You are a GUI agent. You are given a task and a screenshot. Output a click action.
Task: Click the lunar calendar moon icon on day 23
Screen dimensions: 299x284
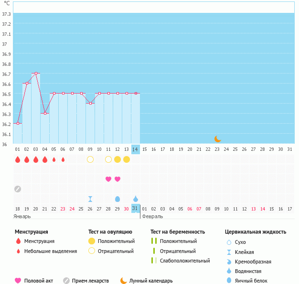pos(217,139)
